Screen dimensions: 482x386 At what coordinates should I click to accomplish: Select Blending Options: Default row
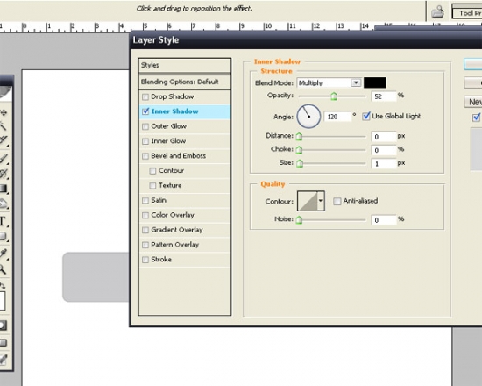click(185, 82)
